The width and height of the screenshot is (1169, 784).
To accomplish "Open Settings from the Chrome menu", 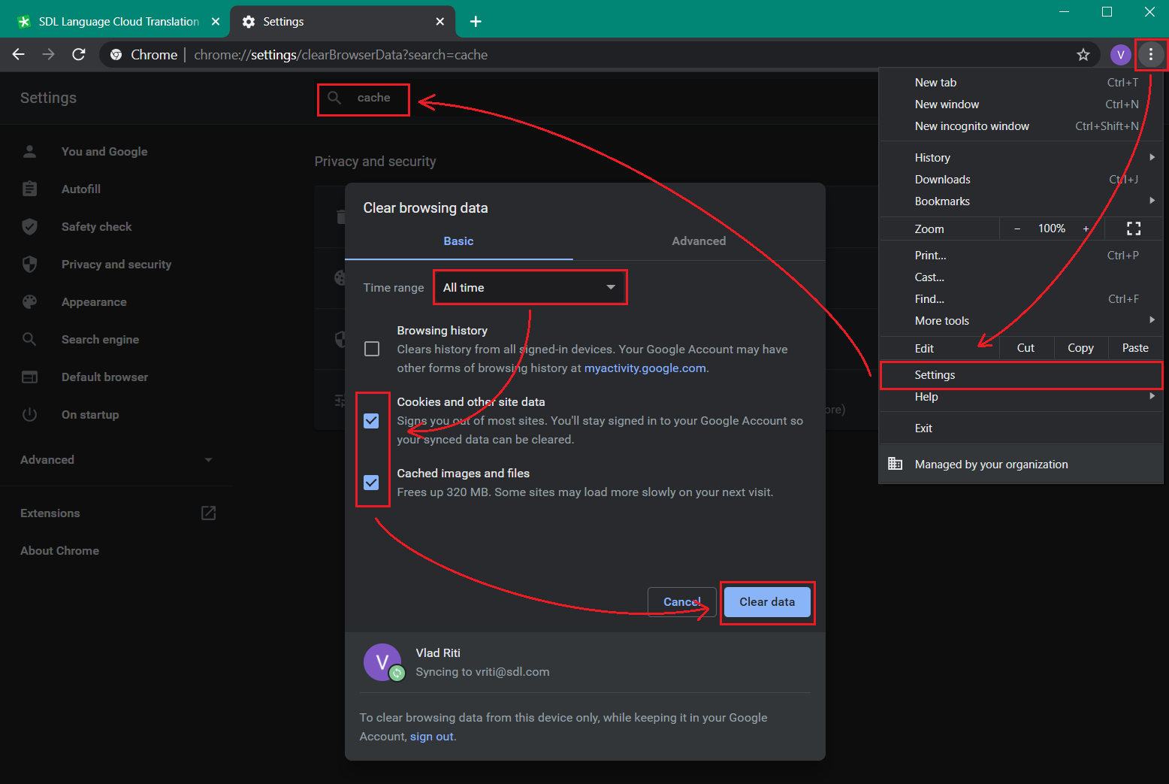I will [x=1021, y=374].
